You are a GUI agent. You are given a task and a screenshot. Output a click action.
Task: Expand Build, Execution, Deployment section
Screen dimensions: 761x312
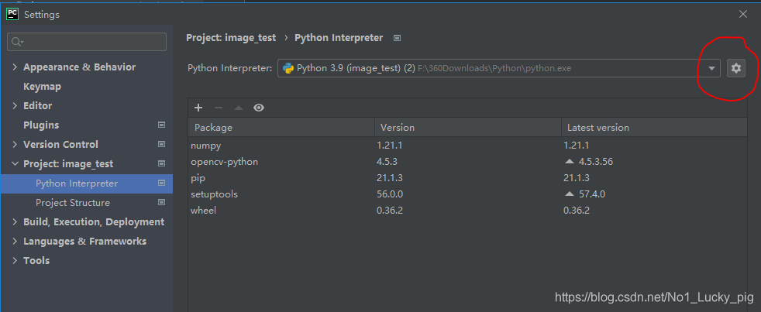click(15, 221)
